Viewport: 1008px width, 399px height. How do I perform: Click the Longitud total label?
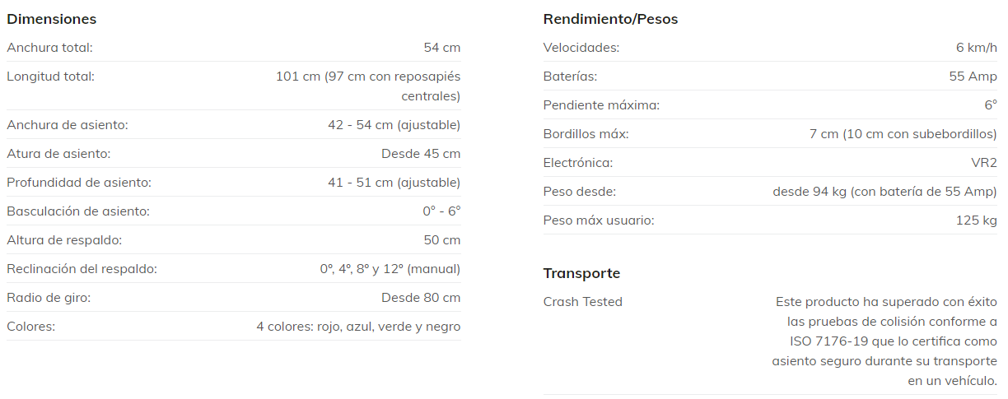pos(50,77)
